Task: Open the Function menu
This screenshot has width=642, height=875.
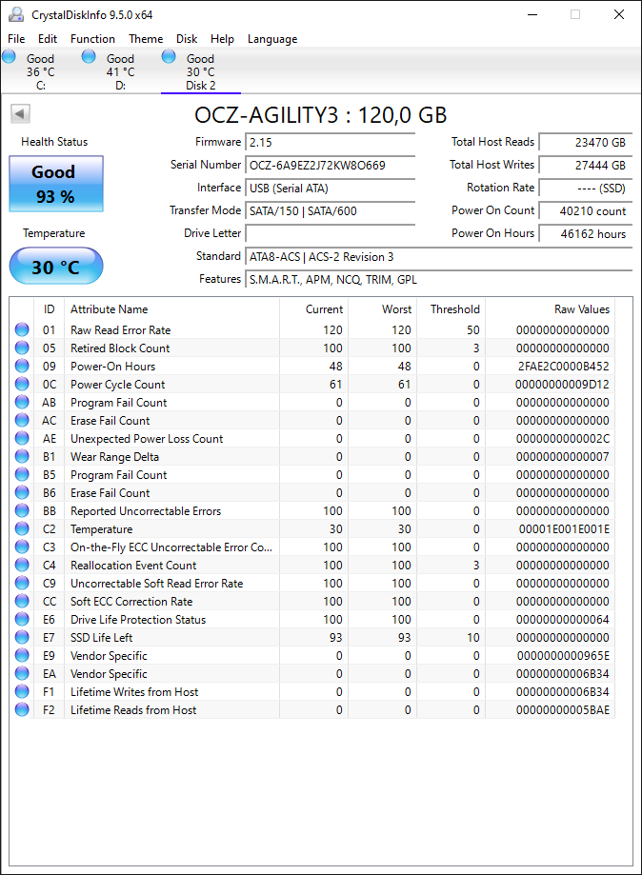Action: click(92, 38)
